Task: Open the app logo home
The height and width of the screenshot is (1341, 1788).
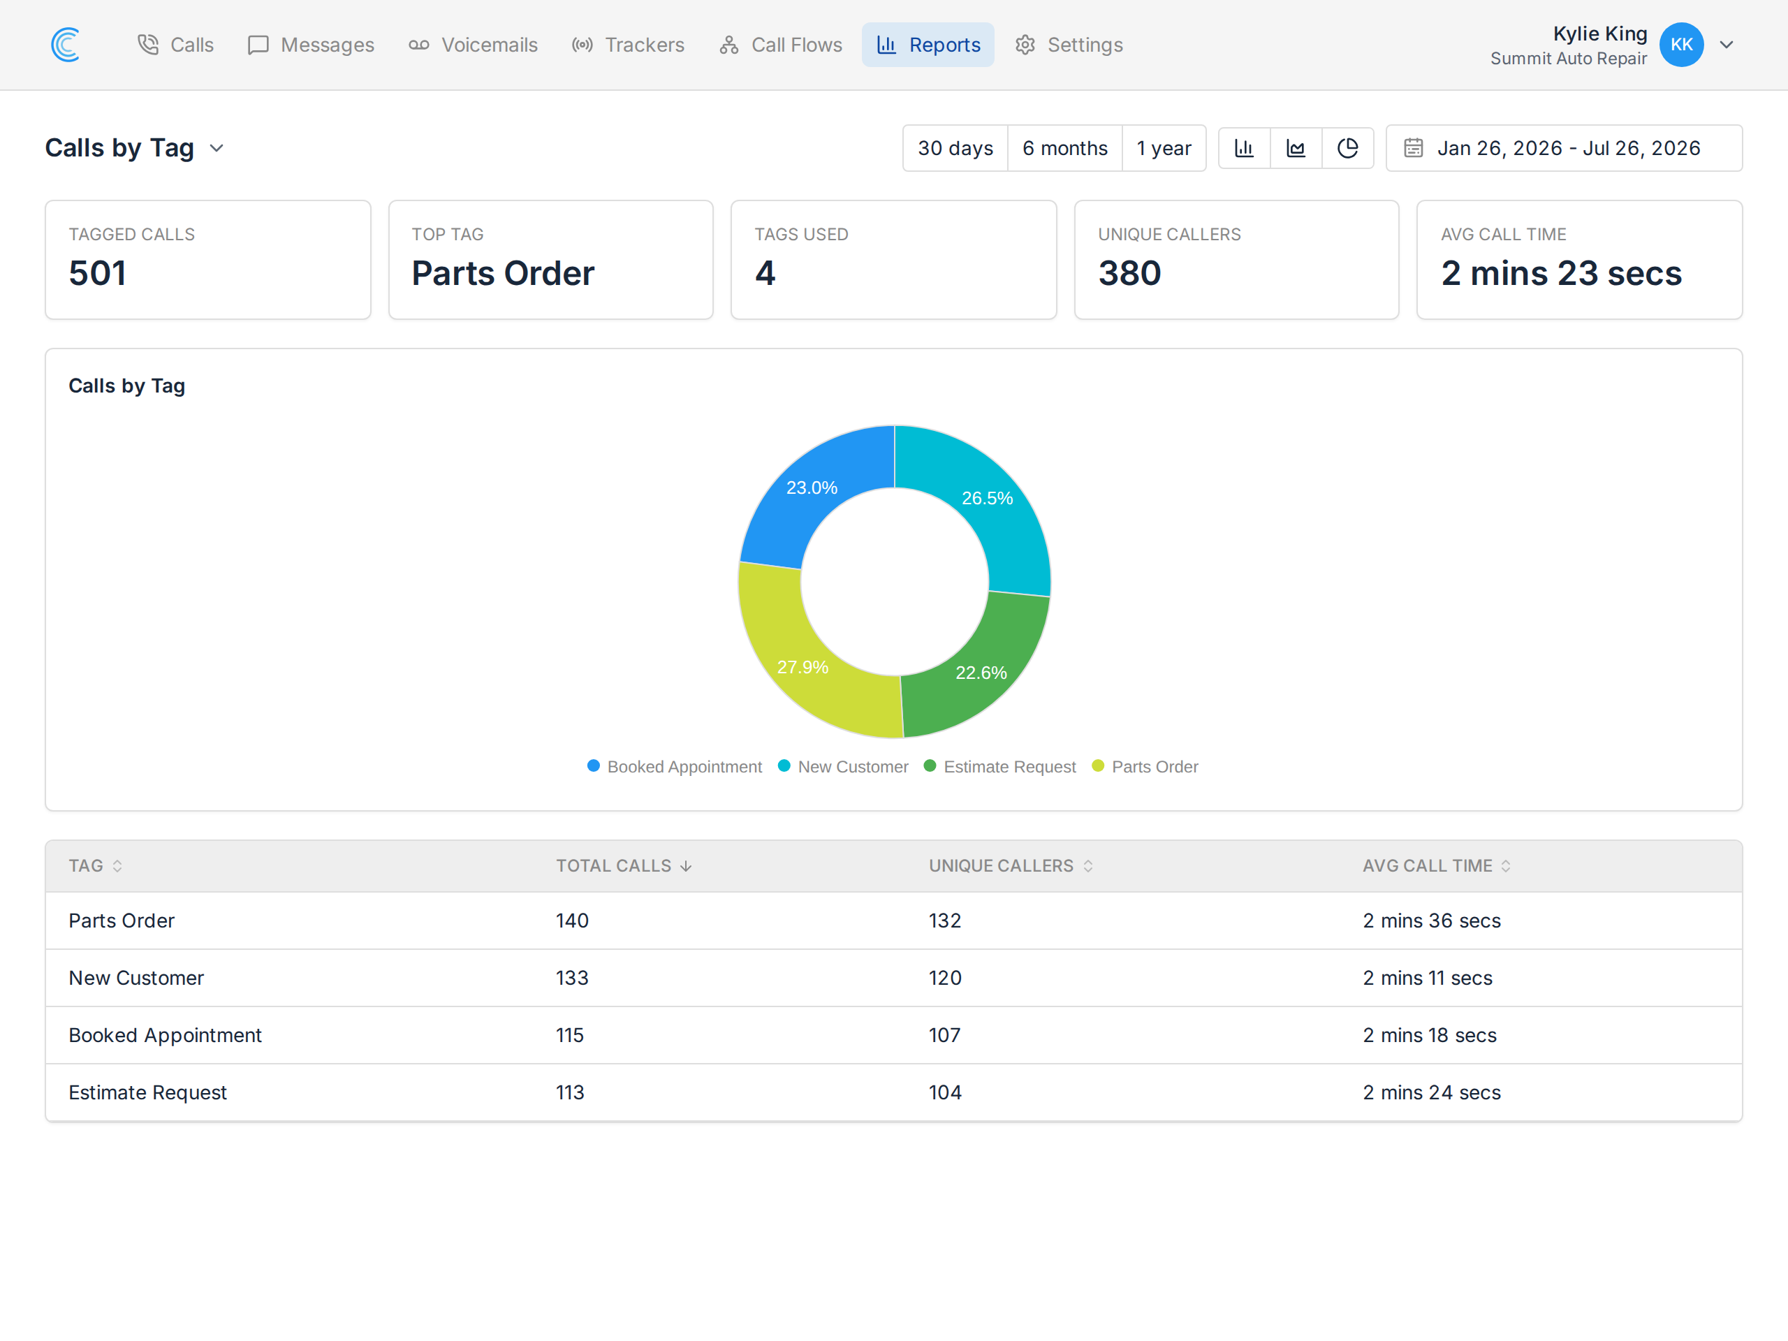Action: tap(66, 45)
